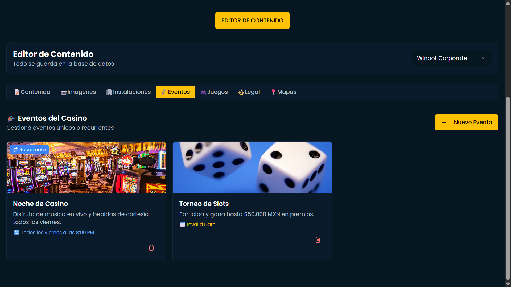Delete the Noche de Casino event

tap(151, 247)
